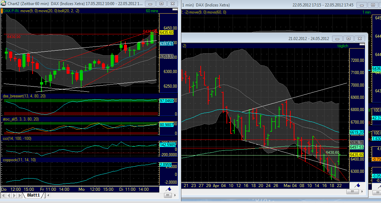Click the "täglich" timeframe label in daily chart
The width and height of the screenshot is (381, 203).
342,45
